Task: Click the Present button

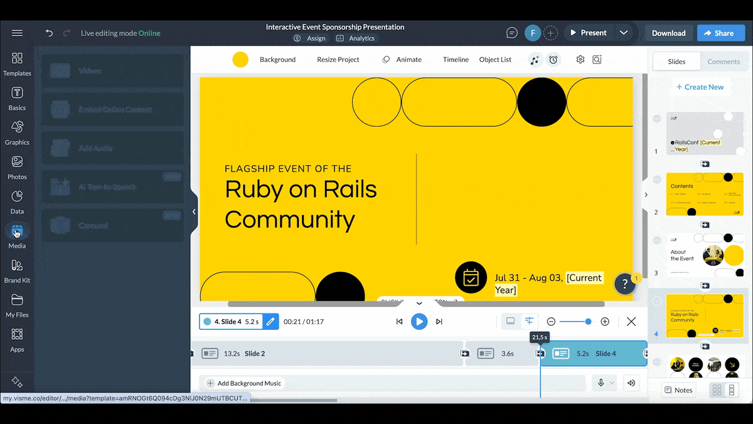Action: point(589,33)
